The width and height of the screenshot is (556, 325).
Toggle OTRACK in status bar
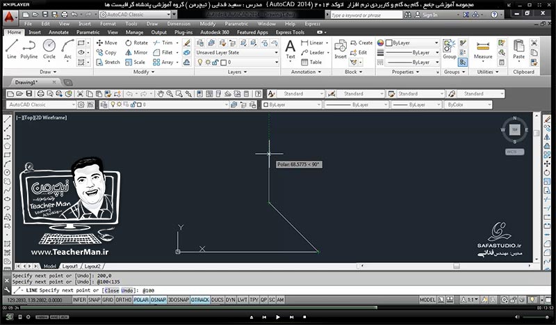pos(200,300)
